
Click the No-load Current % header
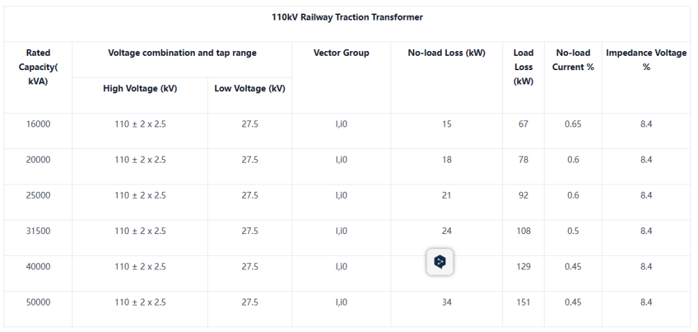(573, 60)
